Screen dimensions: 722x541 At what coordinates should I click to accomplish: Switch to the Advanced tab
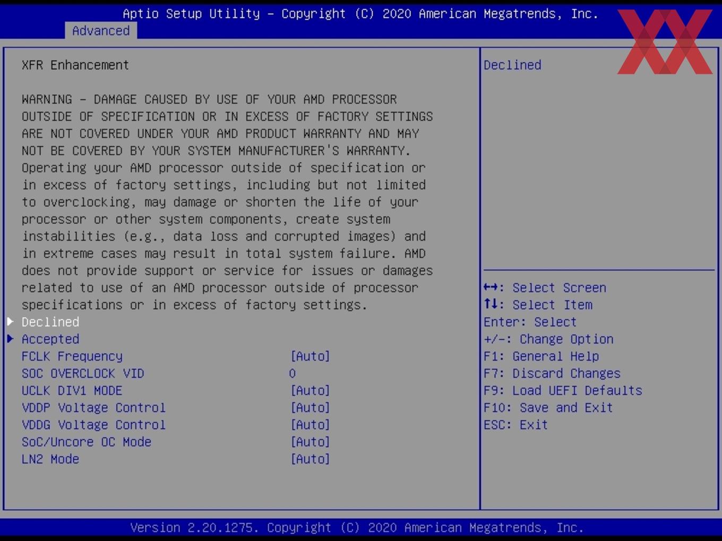pyautogui.click(x=101, y=31)
